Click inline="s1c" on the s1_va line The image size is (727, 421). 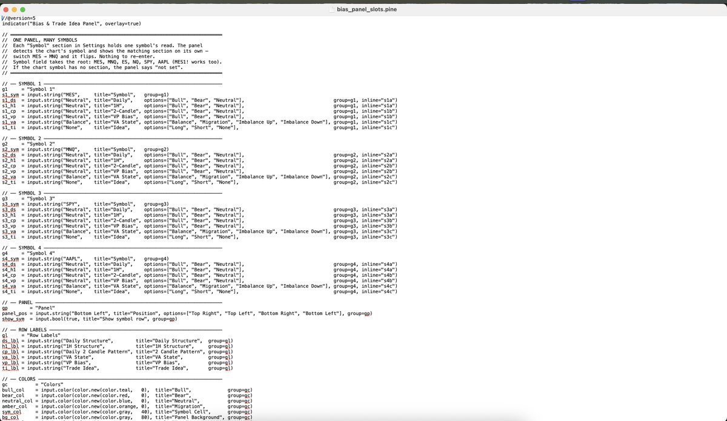click(377, 122)
